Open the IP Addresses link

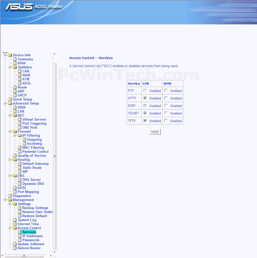(32, 236)
